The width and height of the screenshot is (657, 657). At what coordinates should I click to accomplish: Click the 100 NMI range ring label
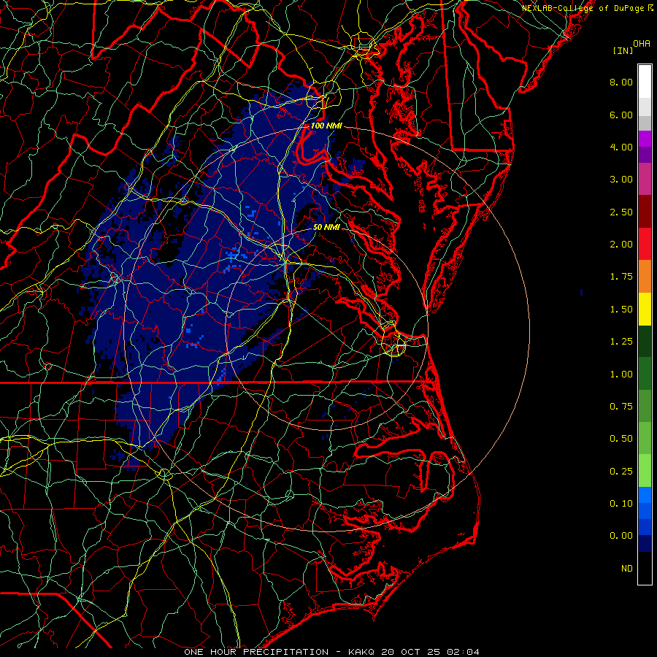click(326, 126)
